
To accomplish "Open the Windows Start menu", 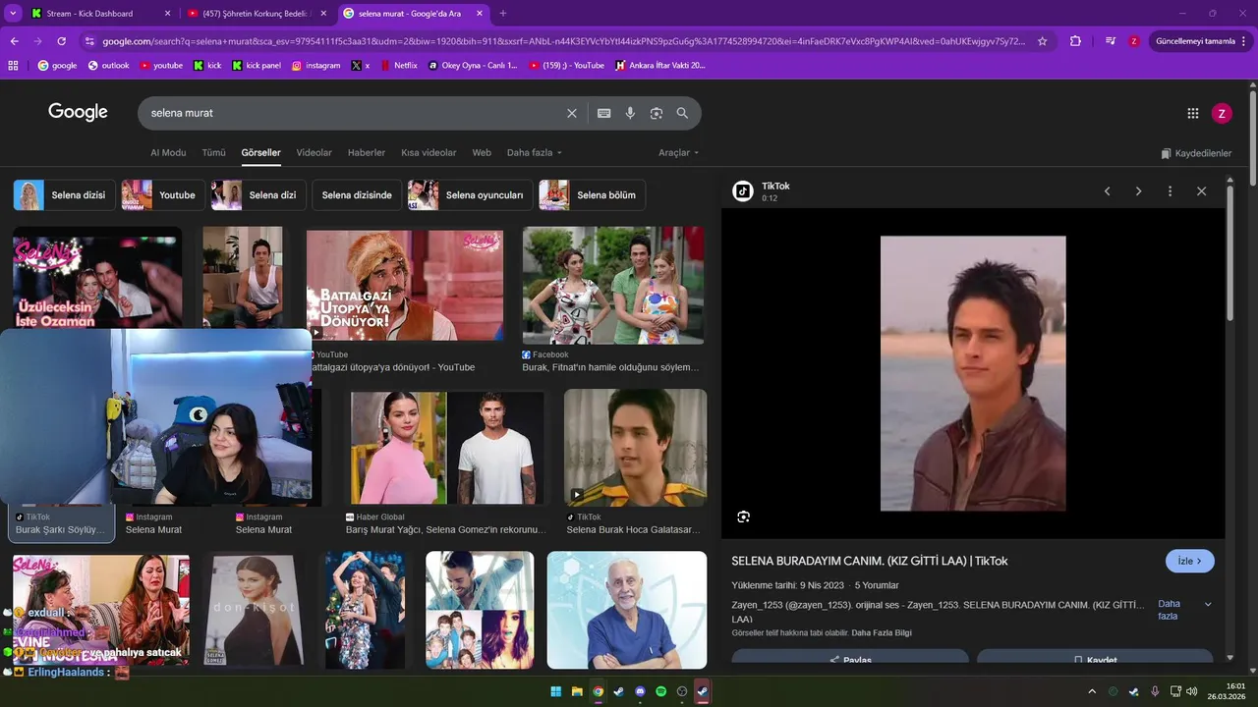I will tap(556, 691).
